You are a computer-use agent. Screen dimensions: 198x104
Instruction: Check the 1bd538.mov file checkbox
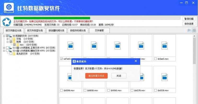[x=155, y=90]
